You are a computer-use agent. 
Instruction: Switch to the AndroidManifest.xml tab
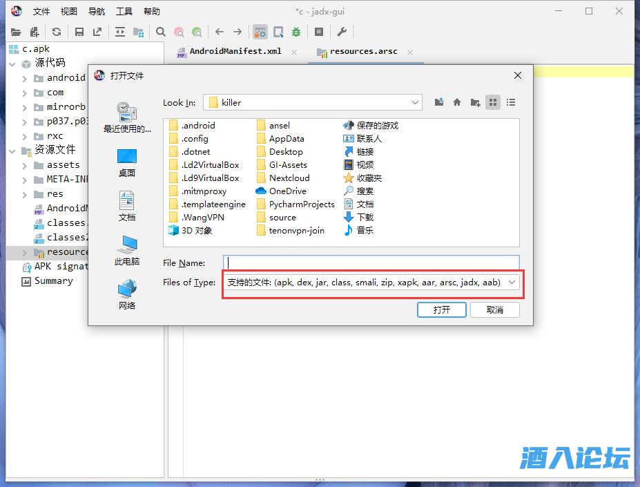coord(235,52)
